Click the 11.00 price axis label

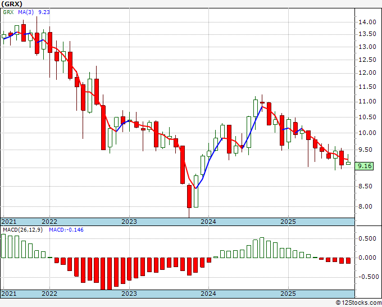367,102
